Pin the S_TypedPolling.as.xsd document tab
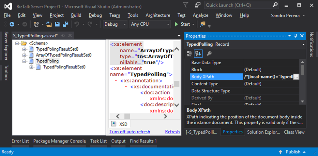This screenshot has height=156, width=318. 63,36
